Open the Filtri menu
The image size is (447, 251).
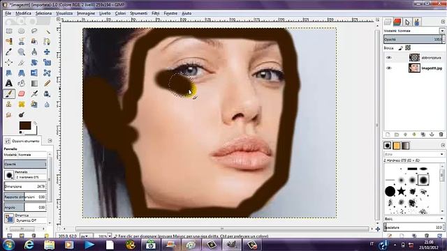[155, 13]
